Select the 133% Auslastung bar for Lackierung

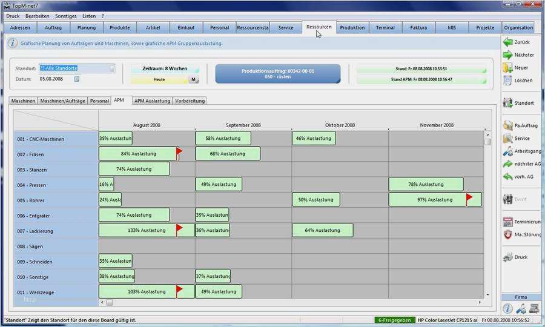tap(147, 230)
